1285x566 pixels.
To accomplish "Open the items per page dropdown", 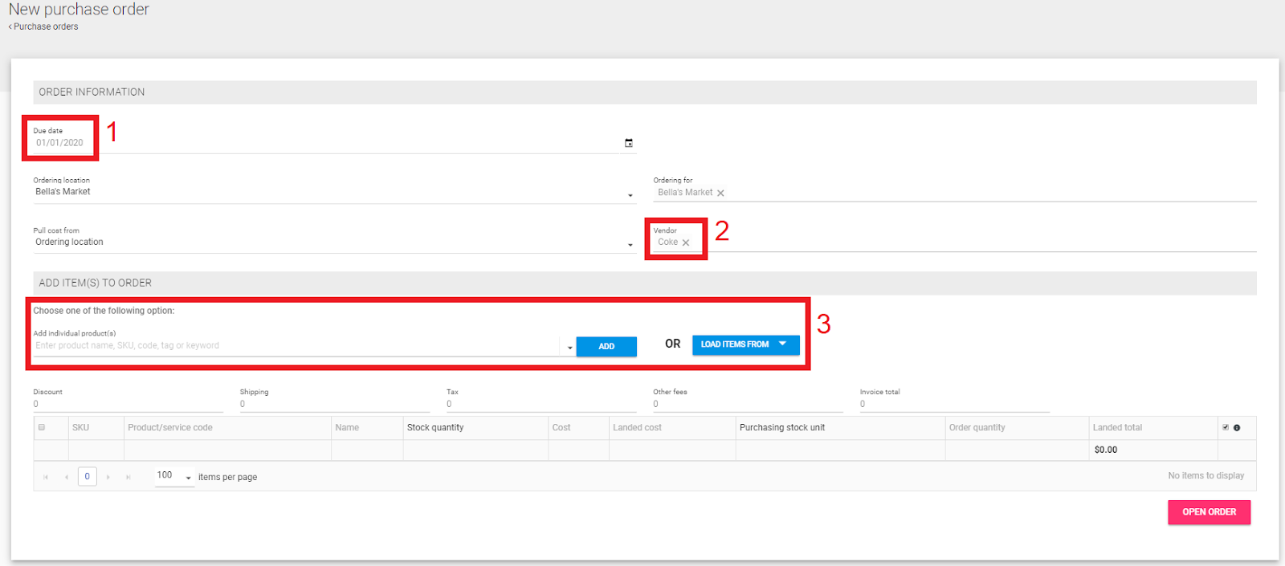I will pos(189,478).
